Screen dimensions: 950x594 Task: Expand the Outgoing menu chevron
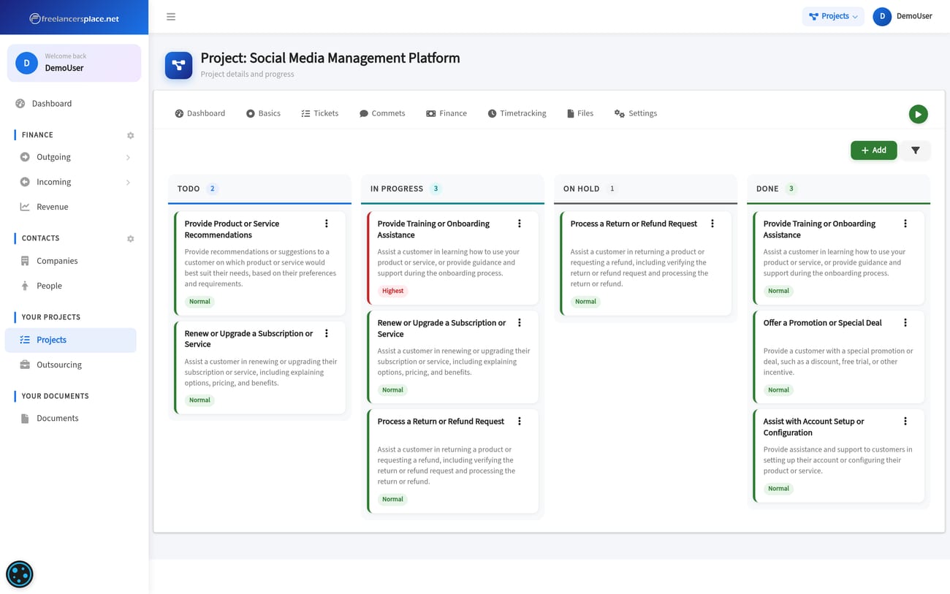pos(128,157)
